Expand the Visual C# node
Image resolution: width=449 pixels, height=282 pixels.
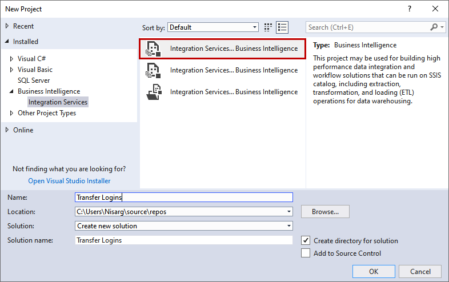(x=12, y=59)
